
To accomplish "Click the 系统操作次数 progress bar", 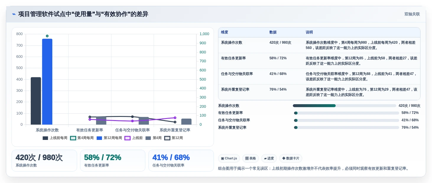I will pos(345,106).
